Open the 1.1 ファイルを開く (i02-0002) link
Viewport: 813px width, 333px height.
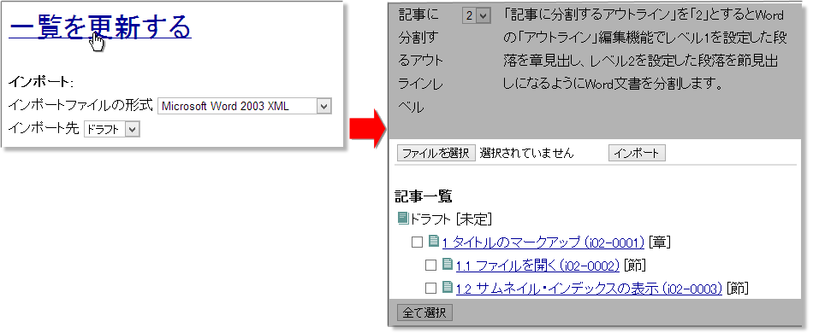click(537, 266)
